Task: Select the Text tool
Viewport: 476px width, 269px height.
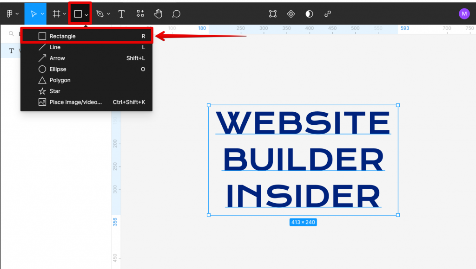Action: click(121, 13)
